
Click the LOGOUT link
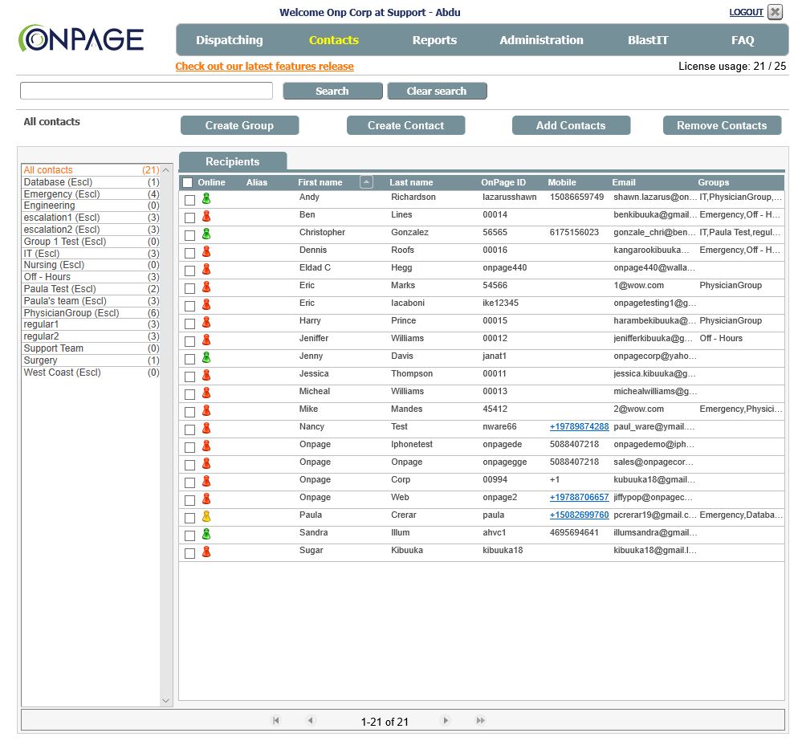pyautogui.click(x=746, y=12)
